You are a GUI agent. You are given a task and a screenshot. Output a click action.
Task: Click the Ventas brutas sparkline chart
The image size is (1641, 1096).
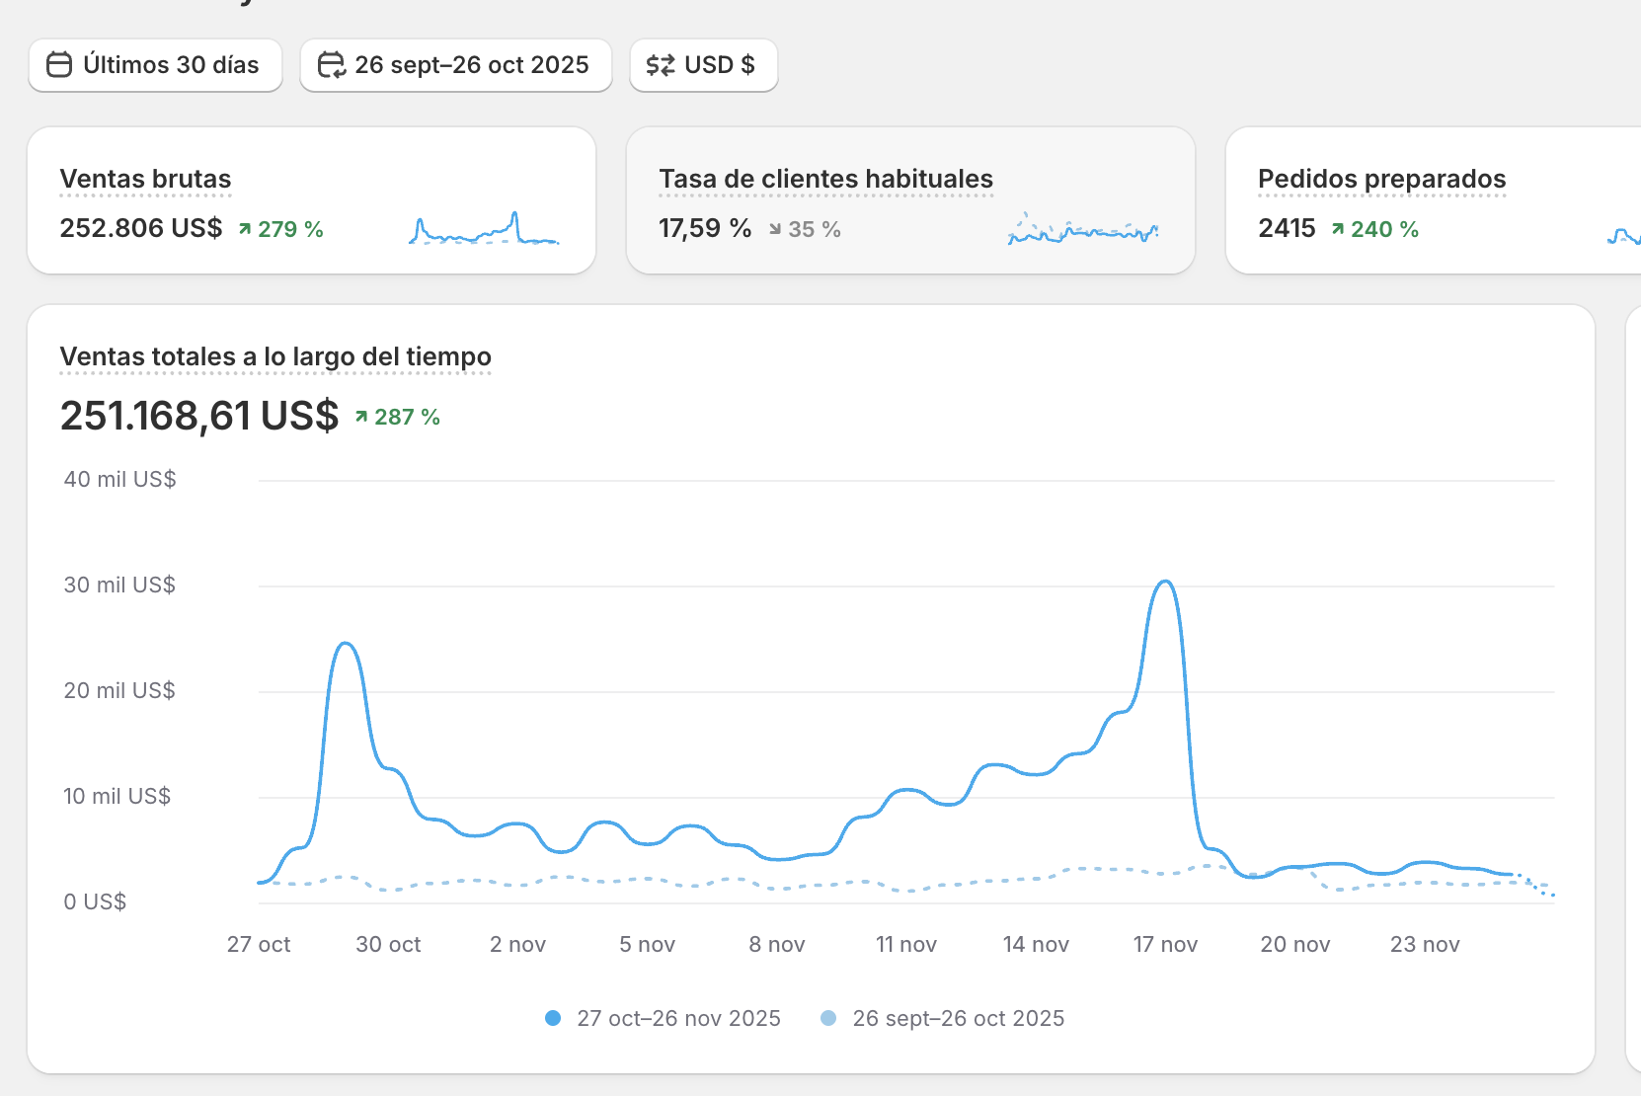click(x=484, y=228)
